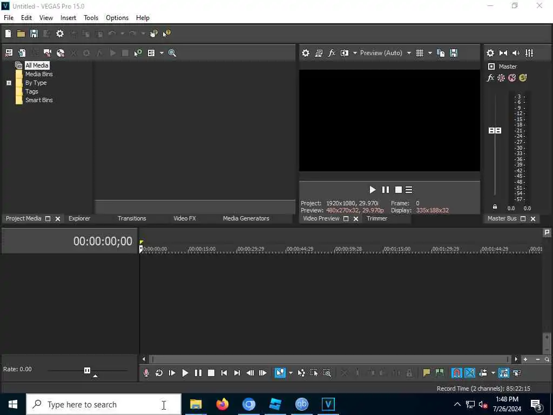Open the Video FX tab

(185, 218)
